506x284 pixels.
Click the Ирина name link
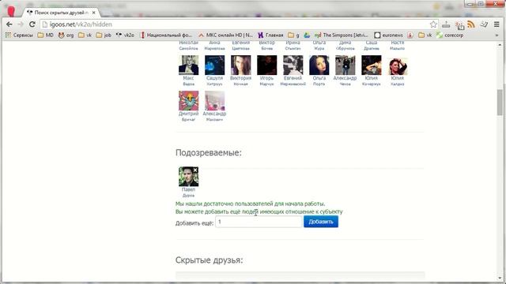293,43
